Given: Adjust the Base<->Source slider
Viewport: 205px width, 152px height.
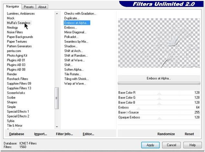Looking at the screenshot, I should [x=159, y=112].
